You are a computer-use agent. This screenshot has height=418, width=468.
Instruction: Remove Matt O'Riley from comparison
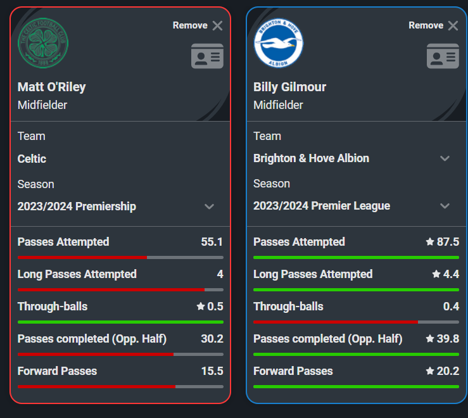(x=198, y=26)
